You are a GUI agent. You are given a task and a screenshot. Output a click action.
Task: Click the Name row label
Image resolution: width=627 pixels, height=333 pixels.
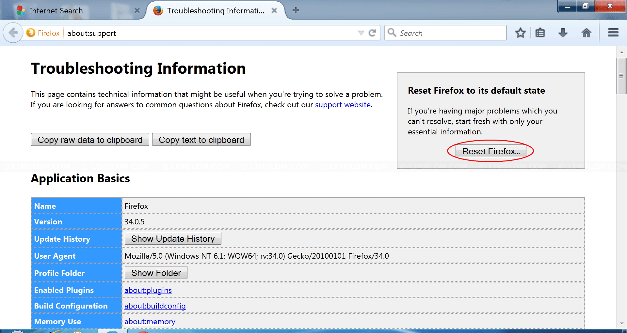45,206
